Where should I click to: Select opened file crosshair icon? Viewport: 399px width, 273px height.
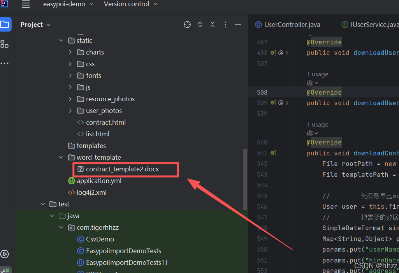click(187, 25)
